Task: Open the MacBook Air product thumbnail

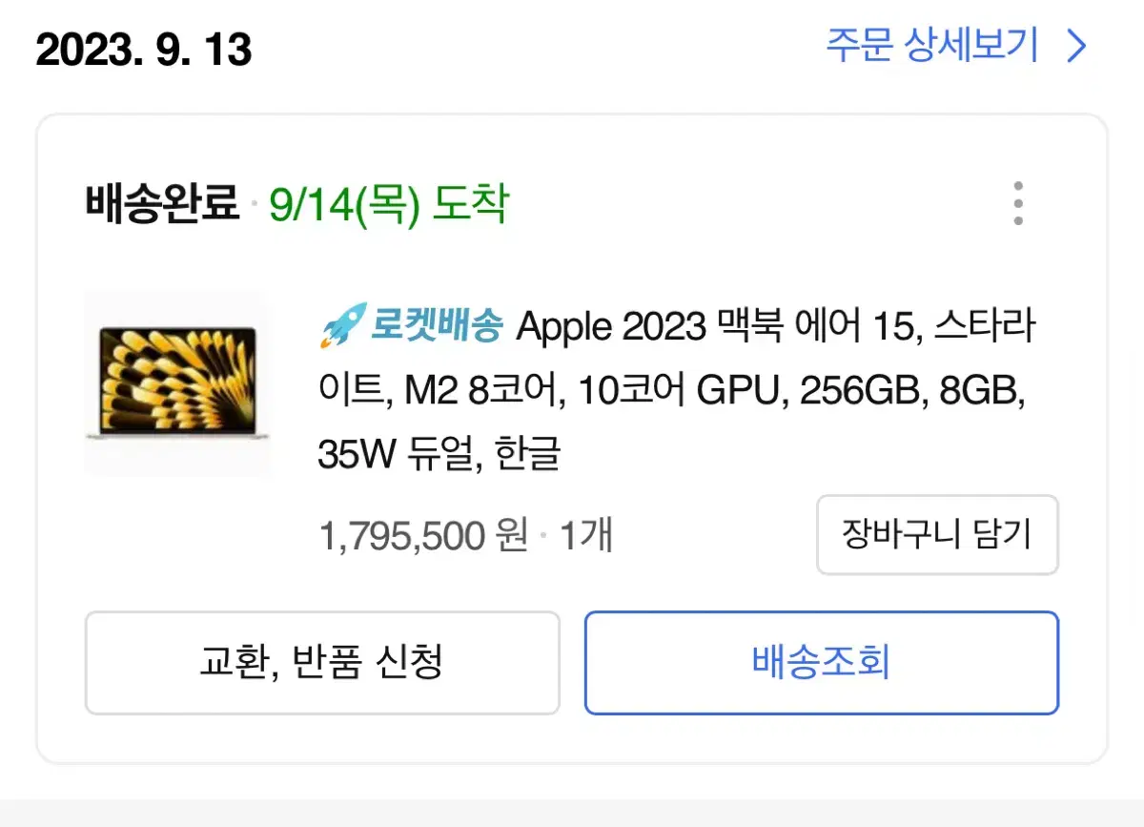Action: click(177, 384)
